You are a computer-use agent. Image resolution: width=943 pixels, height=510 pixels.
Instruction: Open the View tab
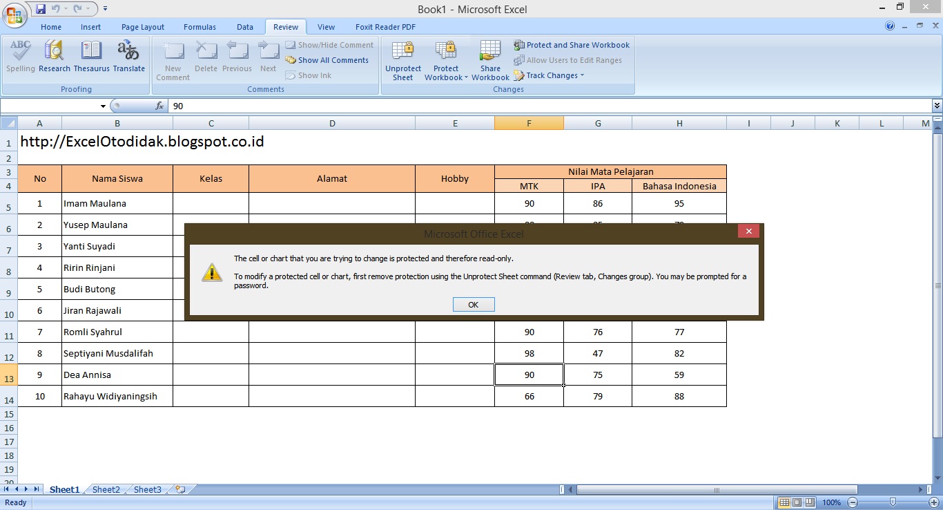point(326,27)
